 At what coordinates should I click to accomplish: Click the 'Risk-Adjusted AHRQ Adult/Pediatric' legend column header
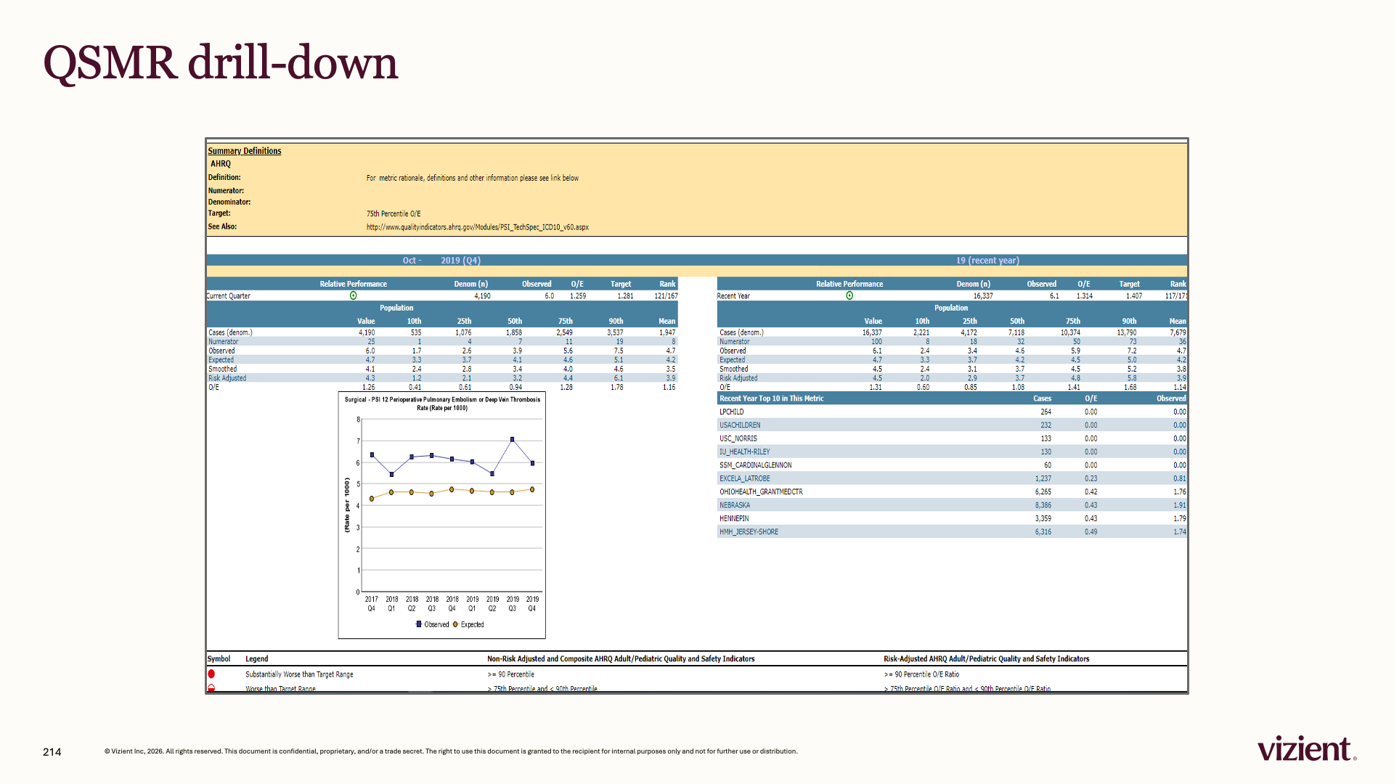coord(986,659)
